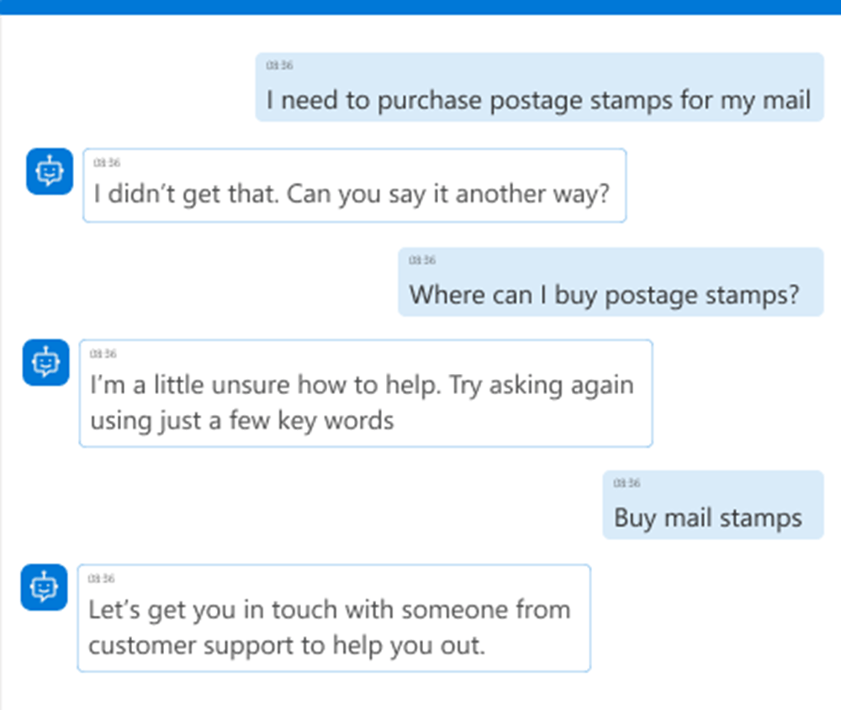This screenshot has width=841, height=710.
Task: Click the bot avatar beside "I didn't get that"
Action: tap(50, 171)
